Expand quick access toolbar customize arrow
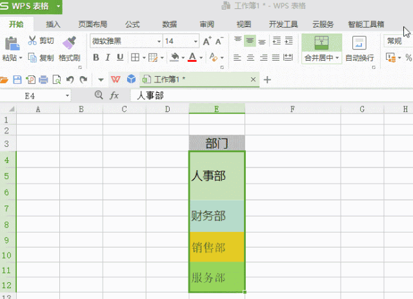This screenshot has width=413, height=299. tap(101, 80)
